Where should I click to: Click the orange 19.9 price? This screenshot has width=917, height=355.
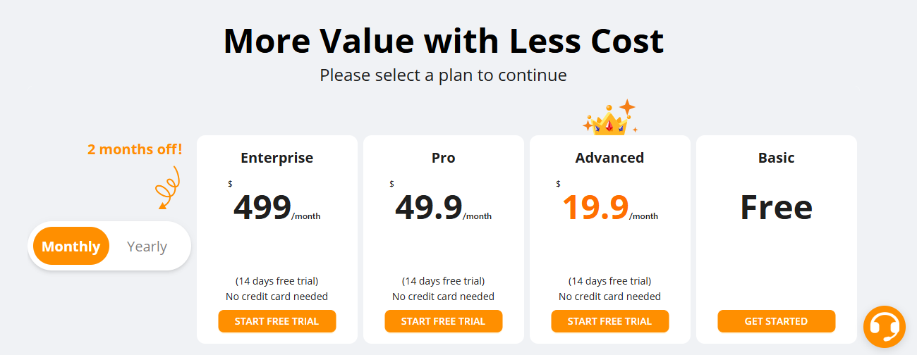pyautogui.click(x=595, y=207)
